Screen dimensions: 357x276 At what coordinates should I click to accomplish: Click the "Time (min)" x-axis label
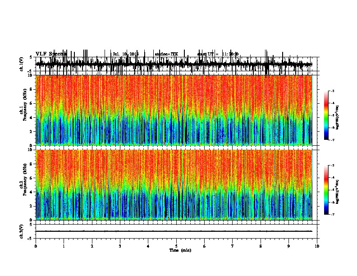[x=180, y=250]
